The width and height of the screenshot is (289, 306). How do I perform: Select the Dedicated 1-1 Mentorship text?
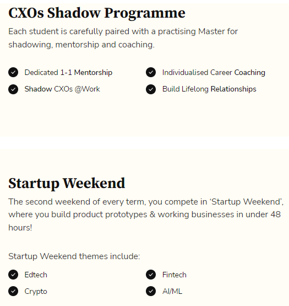(x=68, y=72)
